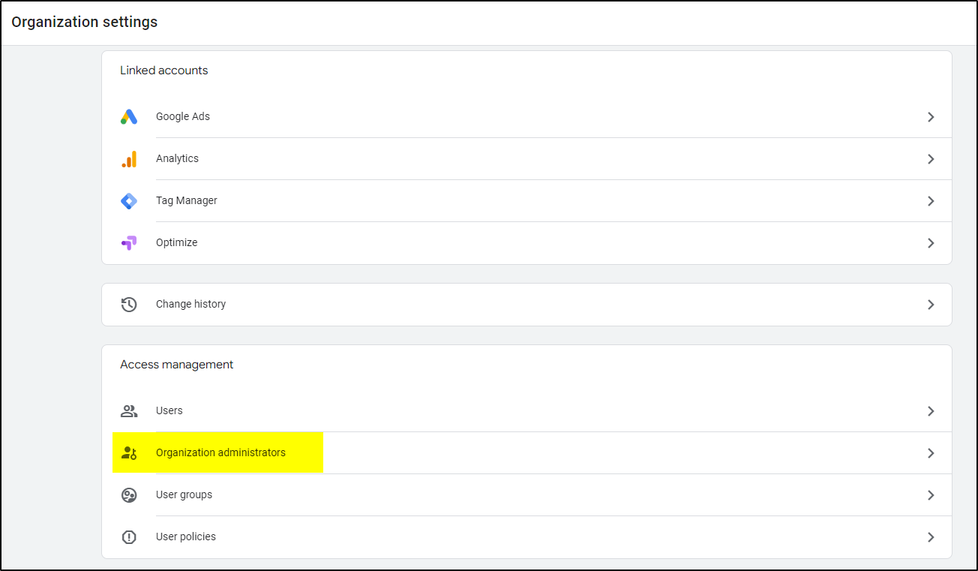Click the Organization administrators key icon
Screen dimensions: 978x571
[x=129, y=453]
